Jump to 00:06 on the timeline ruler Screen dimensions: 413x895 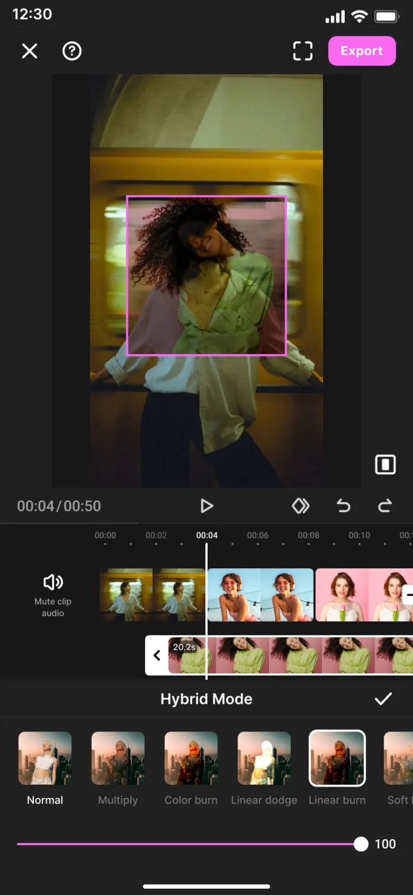pos(258,535)
